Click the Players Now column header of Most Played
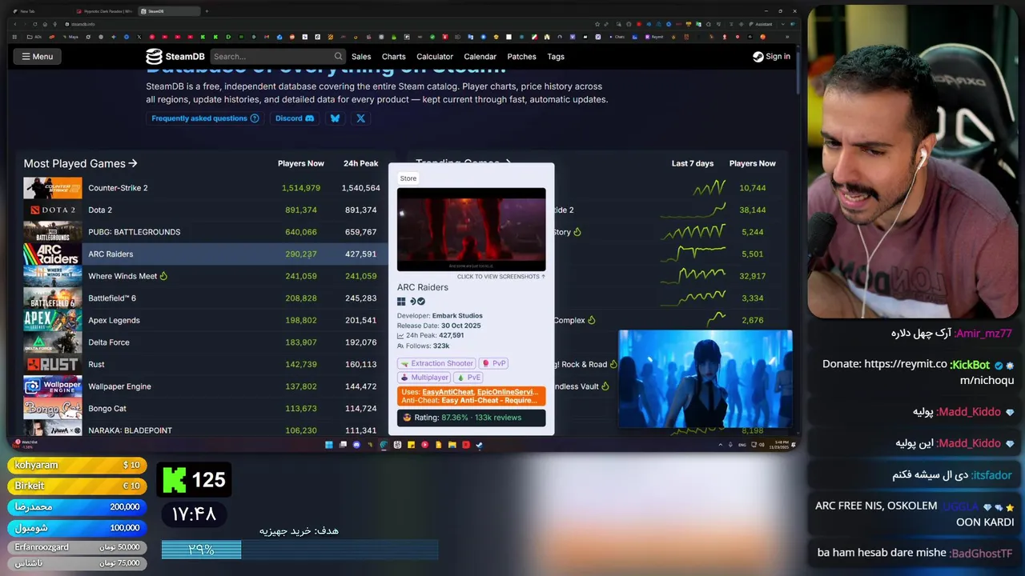Viewport: 1025px width, 576px height. click(x=300, y=163)
